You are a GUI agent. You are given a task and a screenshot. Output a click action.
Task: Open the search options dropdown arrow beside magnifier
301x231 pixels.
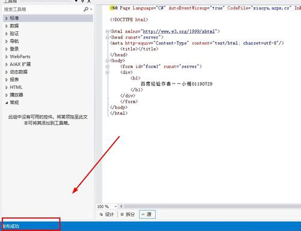coord(91,9)
